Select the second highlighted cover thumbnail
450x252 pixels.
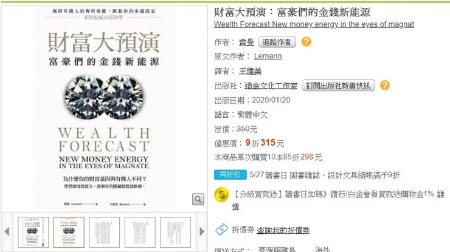69,232
